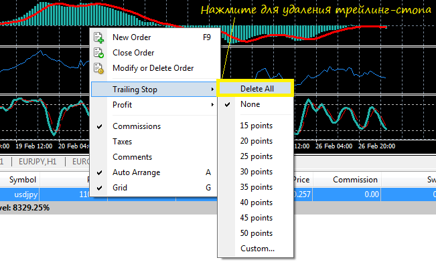Click the Close Order checkmark icon

98,53
